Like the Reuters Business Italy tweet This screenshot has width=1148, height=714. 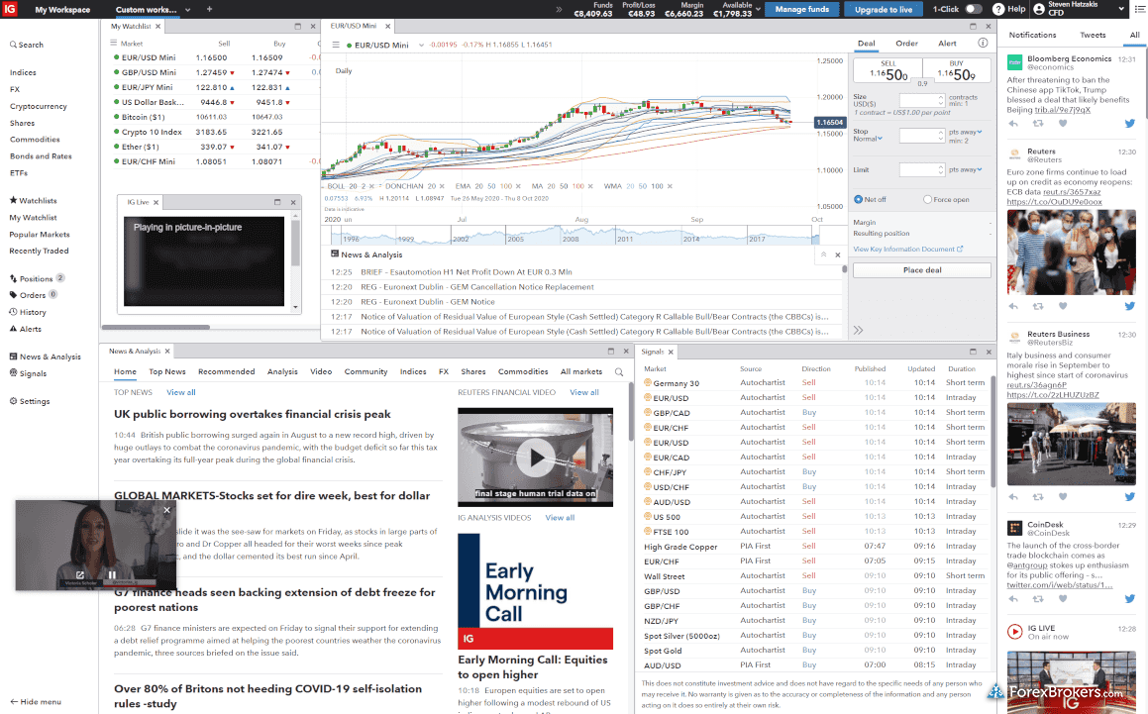1063,496
